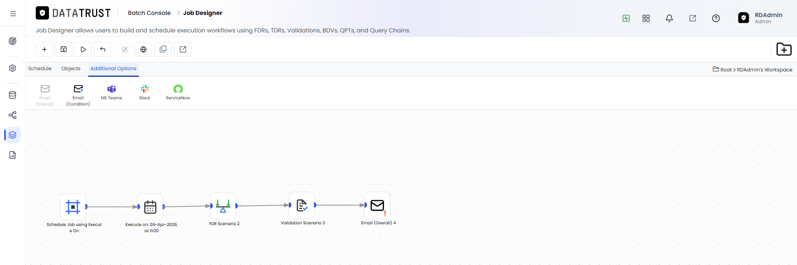
Task: Click the copy duplicate toolbar button
Action: 163,49
